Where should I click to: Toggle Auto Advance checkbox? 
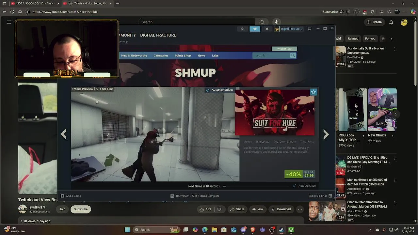pyautogui.click(x=295, y=186)
